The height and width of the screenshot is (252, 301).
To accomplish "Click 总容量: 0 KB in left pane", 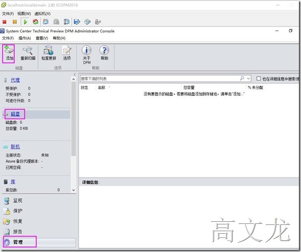I will point(17,129).
